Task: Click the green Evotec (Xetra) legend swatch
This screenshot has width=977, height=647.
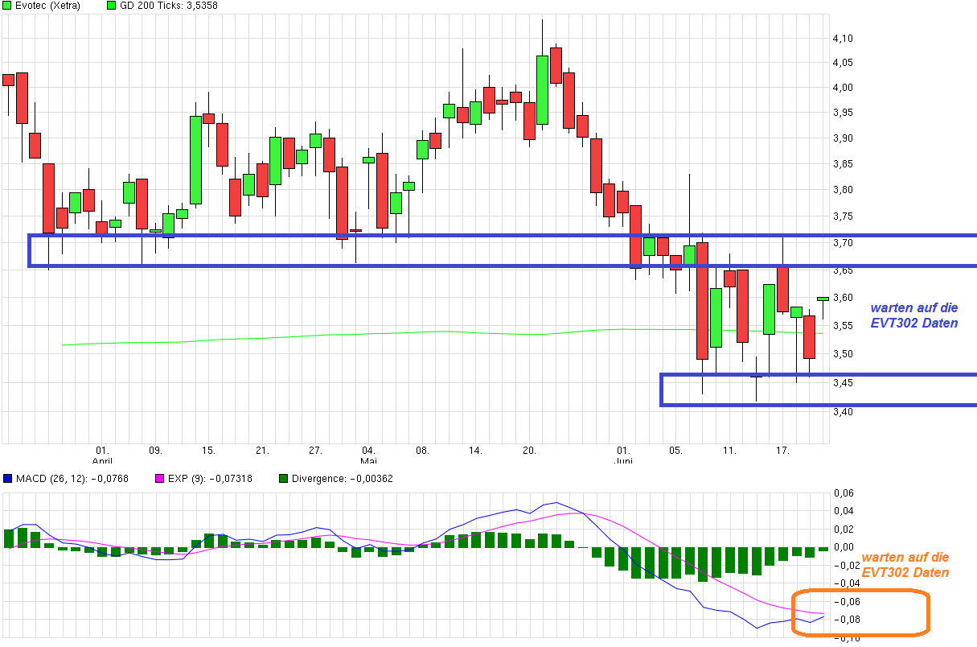Action: [7, 6]
